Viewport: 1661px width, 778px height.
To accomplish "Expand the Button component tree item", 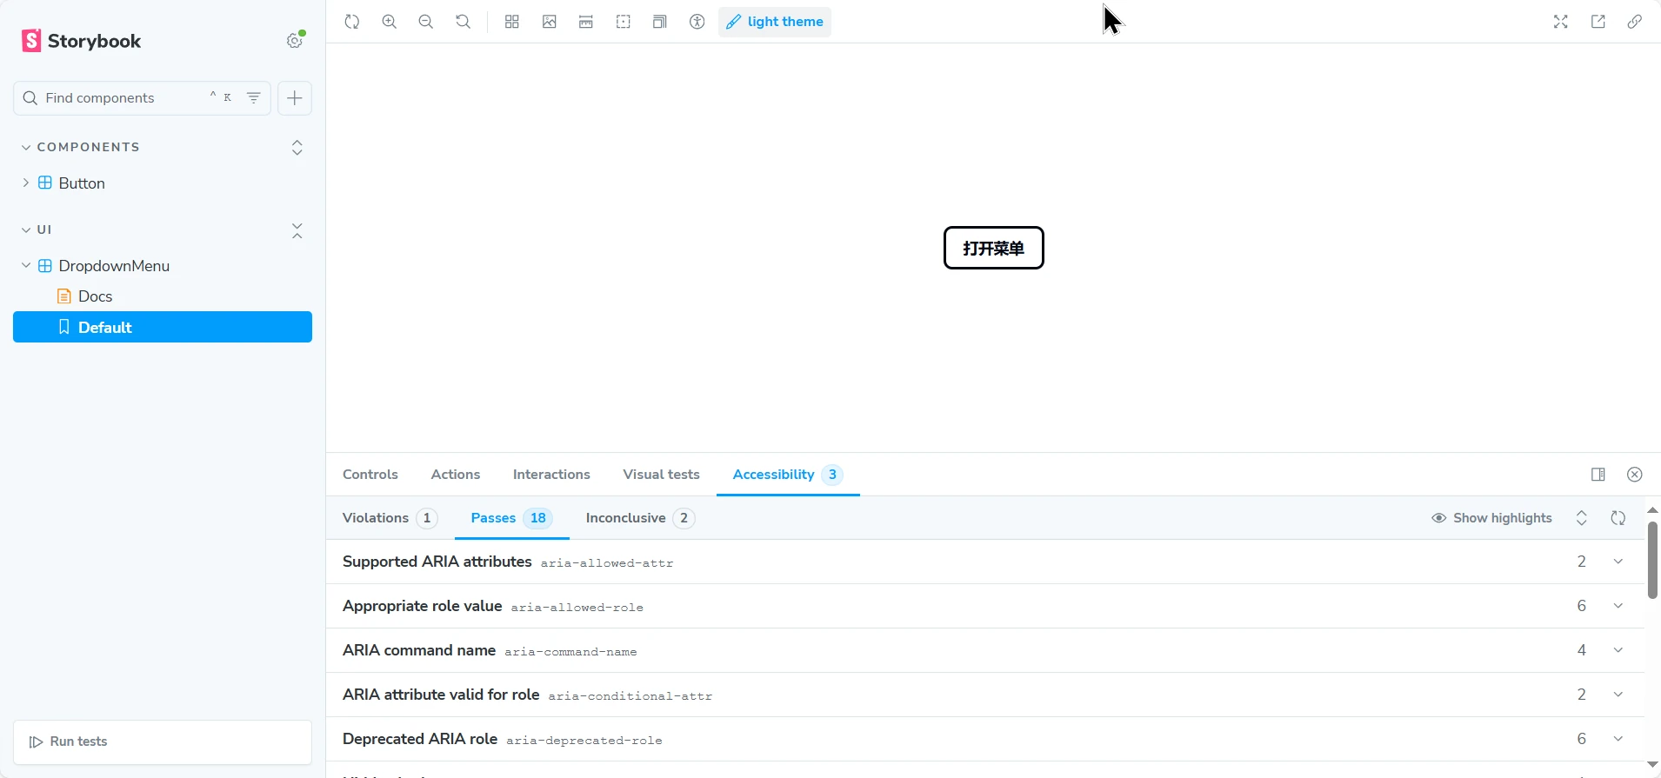I will (x=26, y=183).
